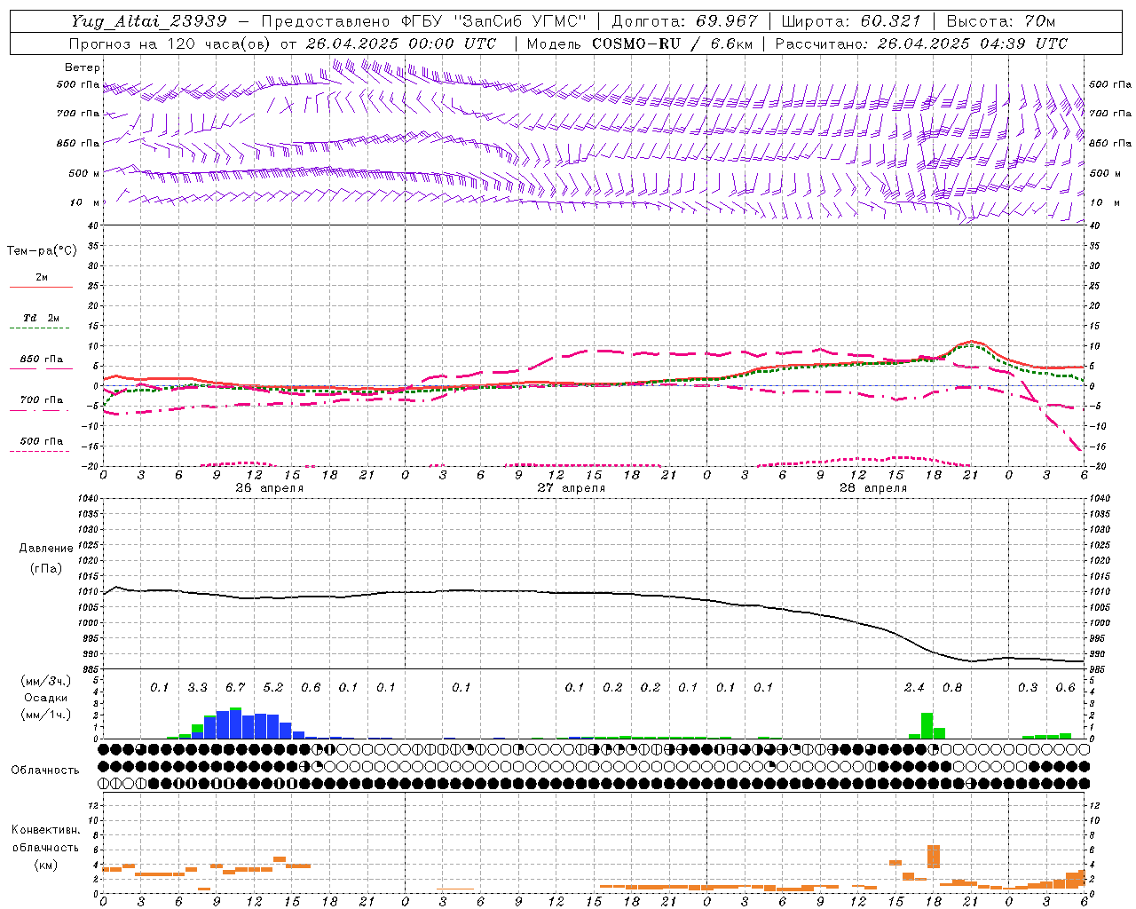
Task: Click the Давление panel label
Action: [45, 549]
